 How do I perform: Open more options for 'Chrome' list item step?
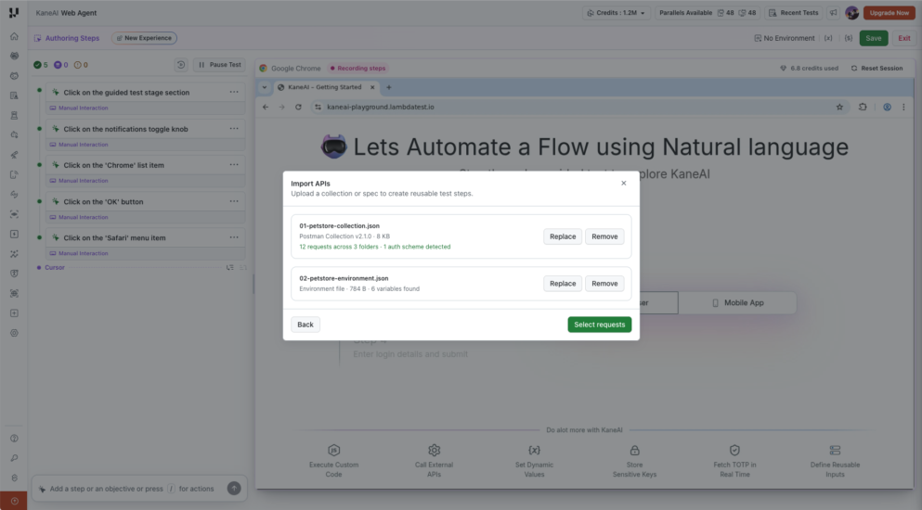[234, 165]
